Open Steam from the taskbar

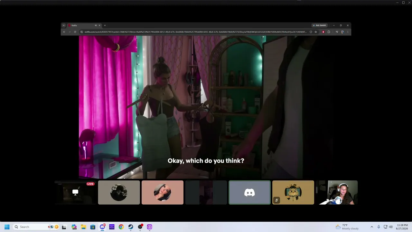click(130, 227)
